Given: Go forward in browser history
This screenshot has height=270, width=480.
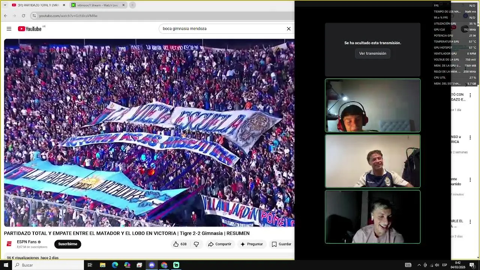Looking at the screenshot, I should [14, 16].
